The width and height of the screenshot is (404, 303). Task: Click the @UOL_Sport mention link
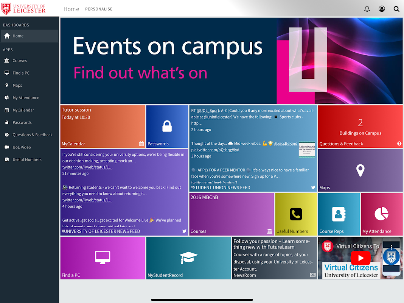coord(208,111)
